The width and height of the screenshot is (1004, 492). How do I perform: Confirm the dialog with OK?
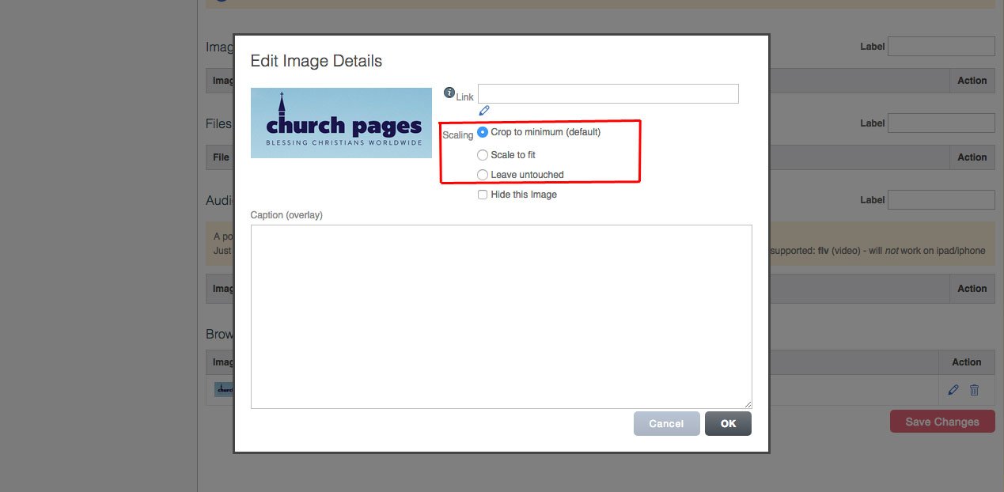(728, 424)
